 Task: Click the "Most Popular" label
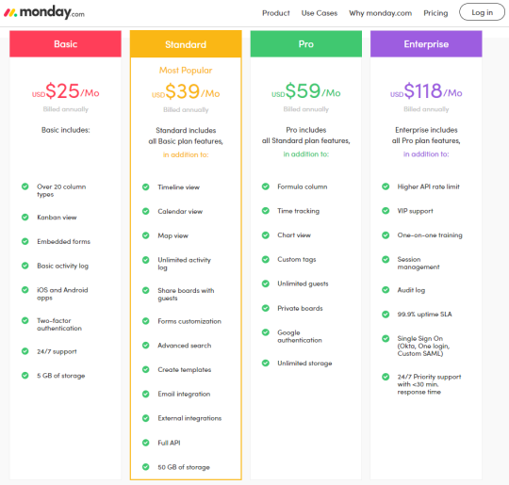pos(186,70)
